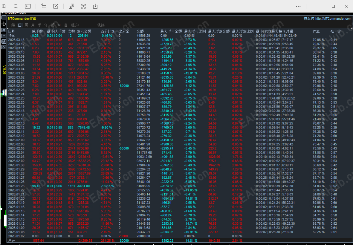Viewport: 353px width, 245px height.
Task: Click the 最大浮亏金额 column header
Action: pyautogui.click(x=171, y=31)
